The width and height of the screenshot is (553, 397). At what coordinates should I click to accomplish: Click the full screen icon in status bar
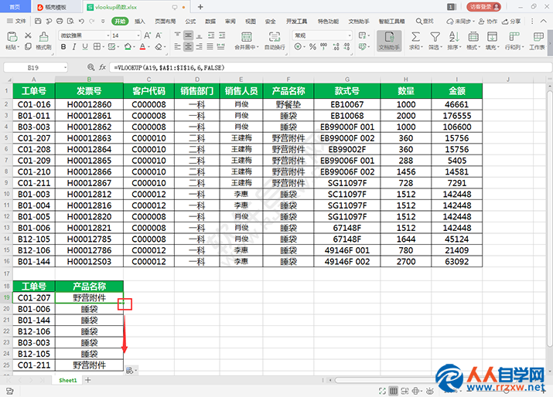pos(382,391)
